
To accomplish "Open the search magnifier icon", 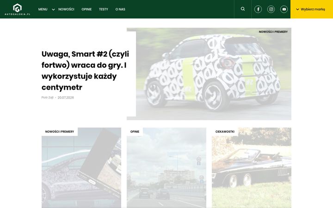I will point(243,9).
